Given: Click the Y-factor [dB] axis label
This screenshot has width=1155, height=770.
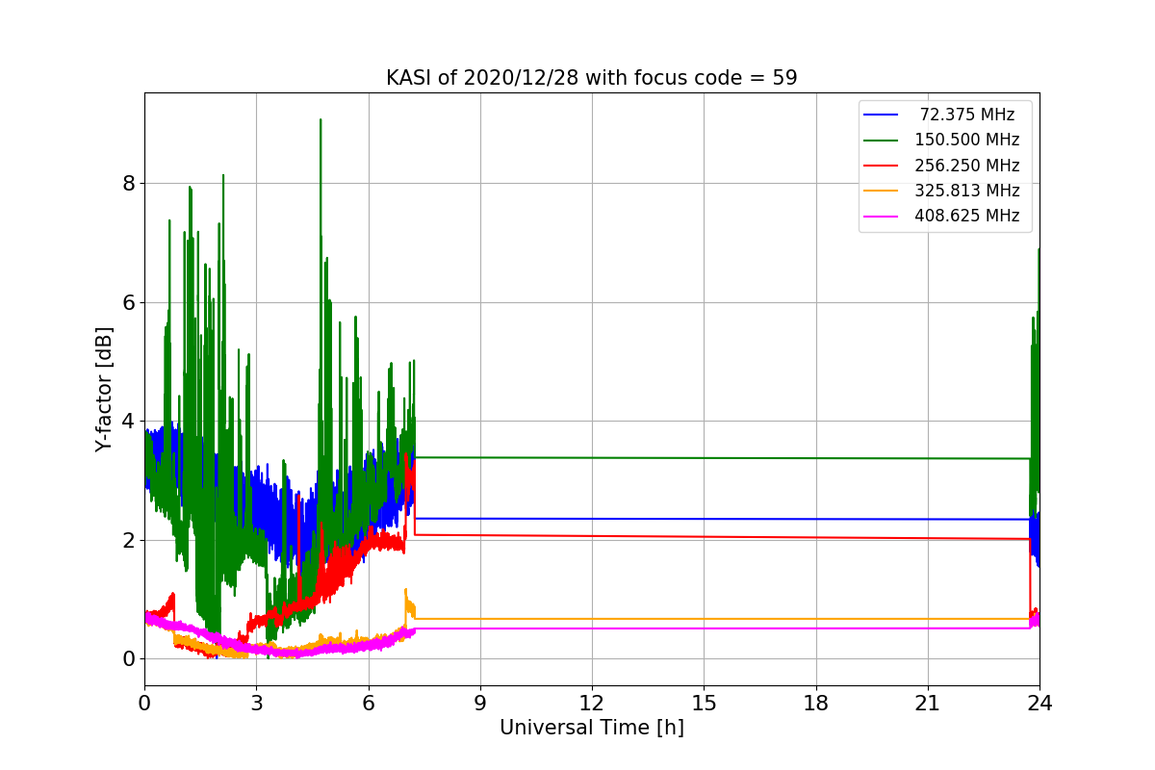Looking at the screenshot, I should (105, 390).
